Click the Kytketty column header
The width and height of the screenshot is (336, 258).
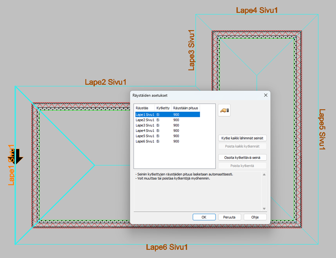click(163, 107)
